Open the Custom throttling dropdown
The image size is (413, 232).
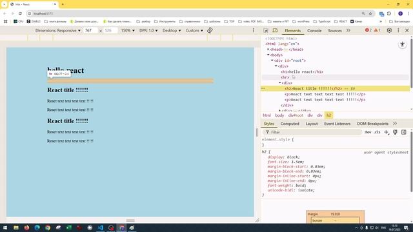(x=194, y=30)
